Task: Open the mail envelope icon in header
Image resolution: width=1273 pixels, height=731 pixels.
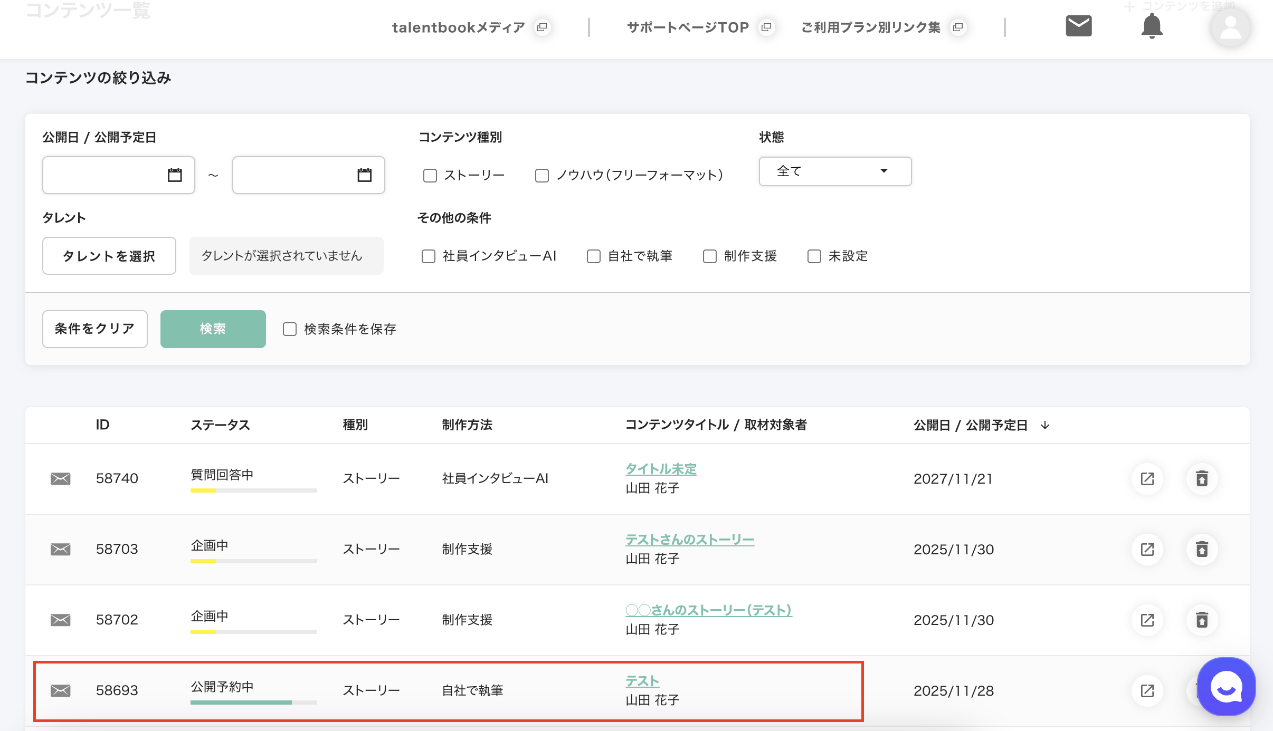Action: point(1078,26)
